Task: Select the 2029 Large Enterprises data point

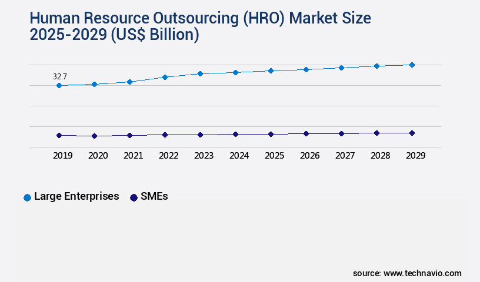Action: [412, 65]
